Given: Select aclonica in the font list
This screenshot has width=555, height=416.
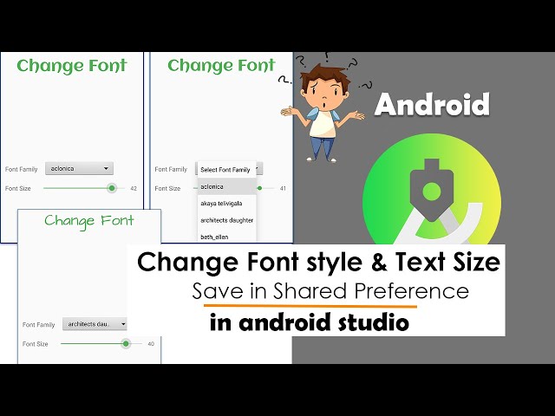Looking at the screenshot, I should pos(226,186).
